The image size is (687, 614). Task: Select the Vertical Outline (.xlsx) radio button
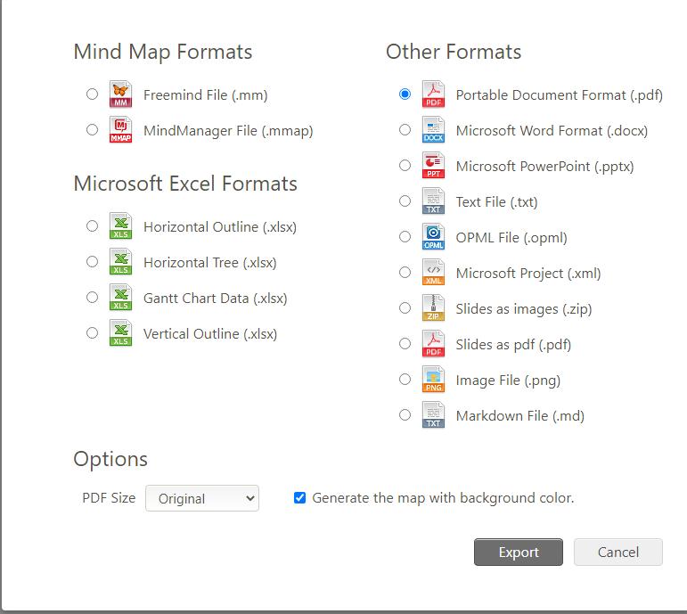[x=93, y=333]
